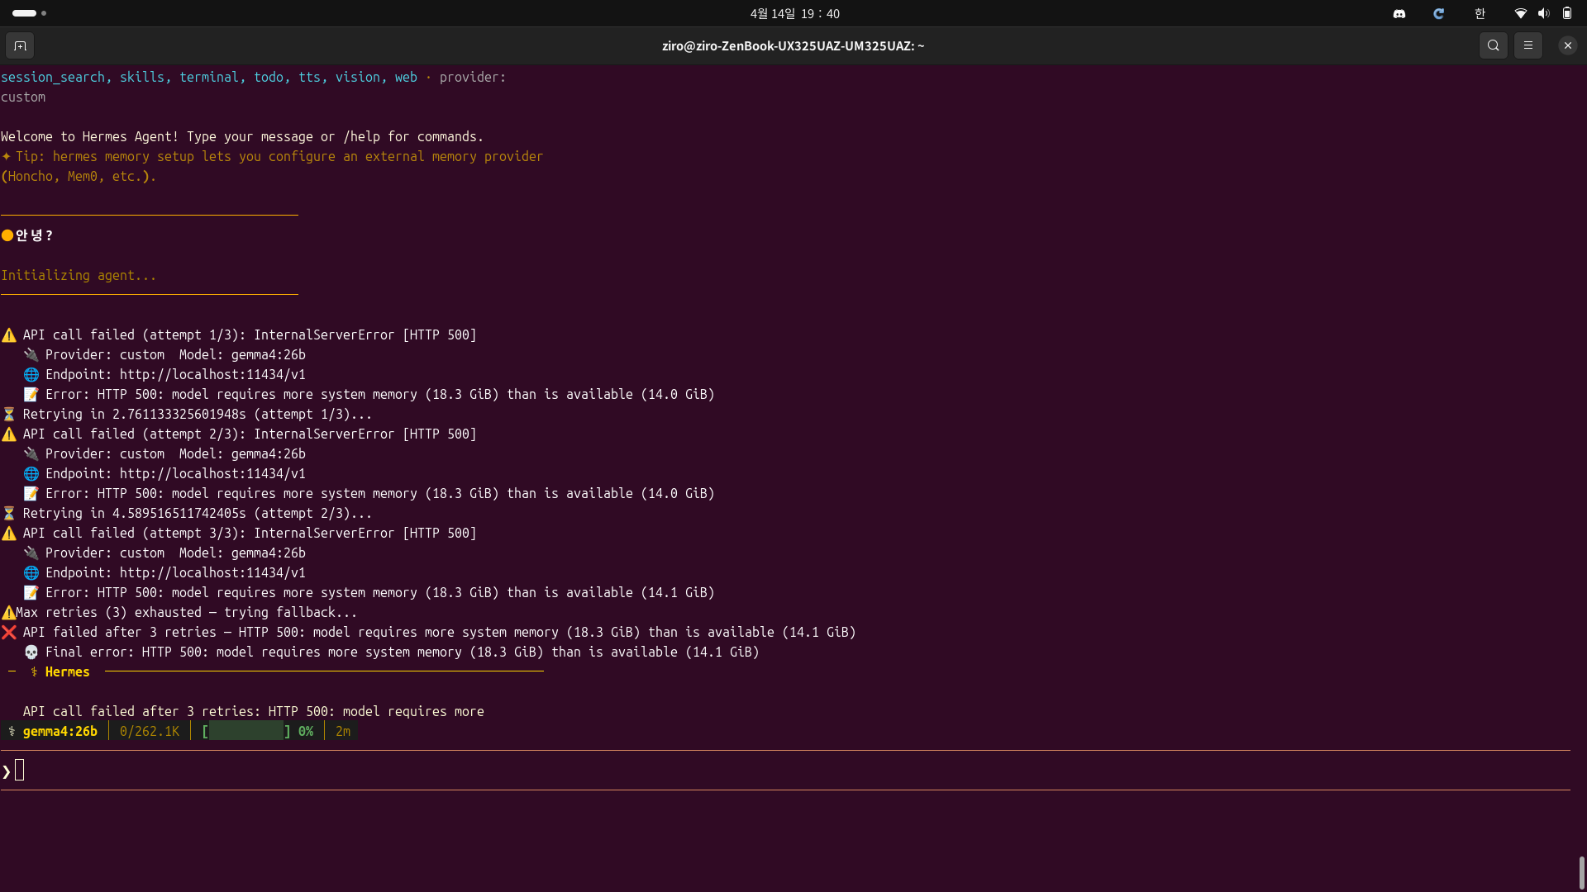Click the warning icon on attempt 2/3

(9, 434)
